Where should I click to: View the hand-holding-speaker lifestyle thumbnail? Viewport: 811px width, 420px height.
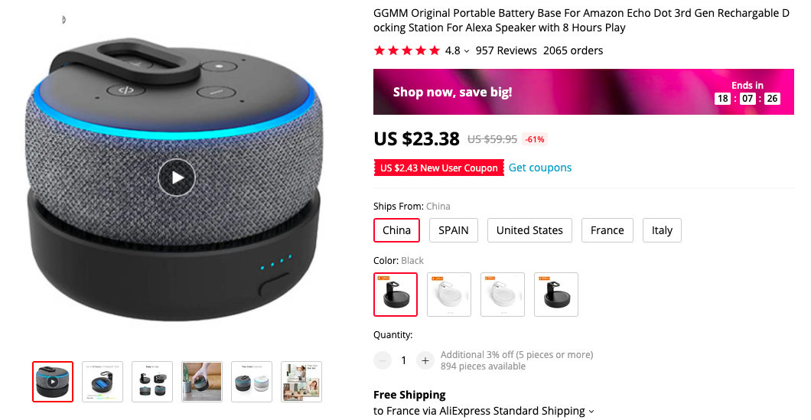pyautogui.click(x=202, y=382)
